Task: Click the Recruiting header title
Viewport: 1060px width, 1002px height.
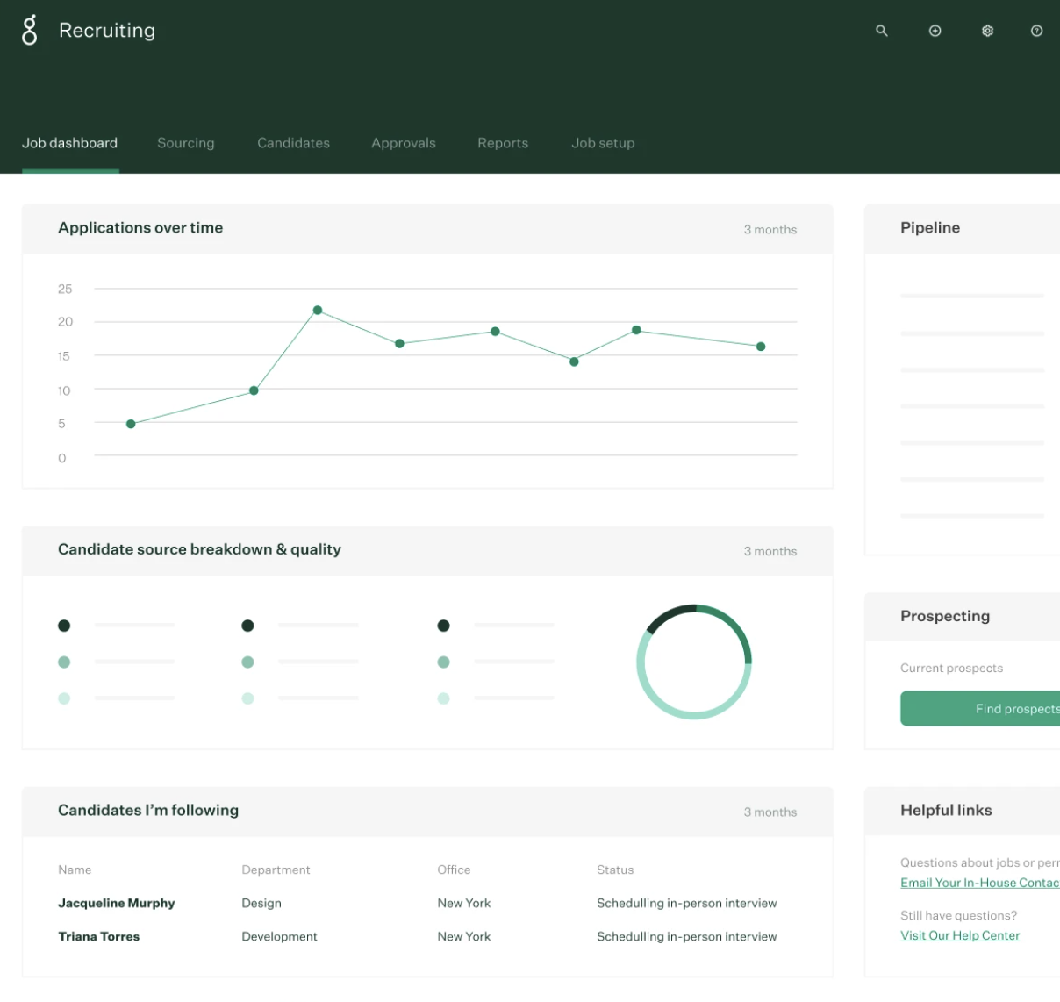Action: coord(107,30)
